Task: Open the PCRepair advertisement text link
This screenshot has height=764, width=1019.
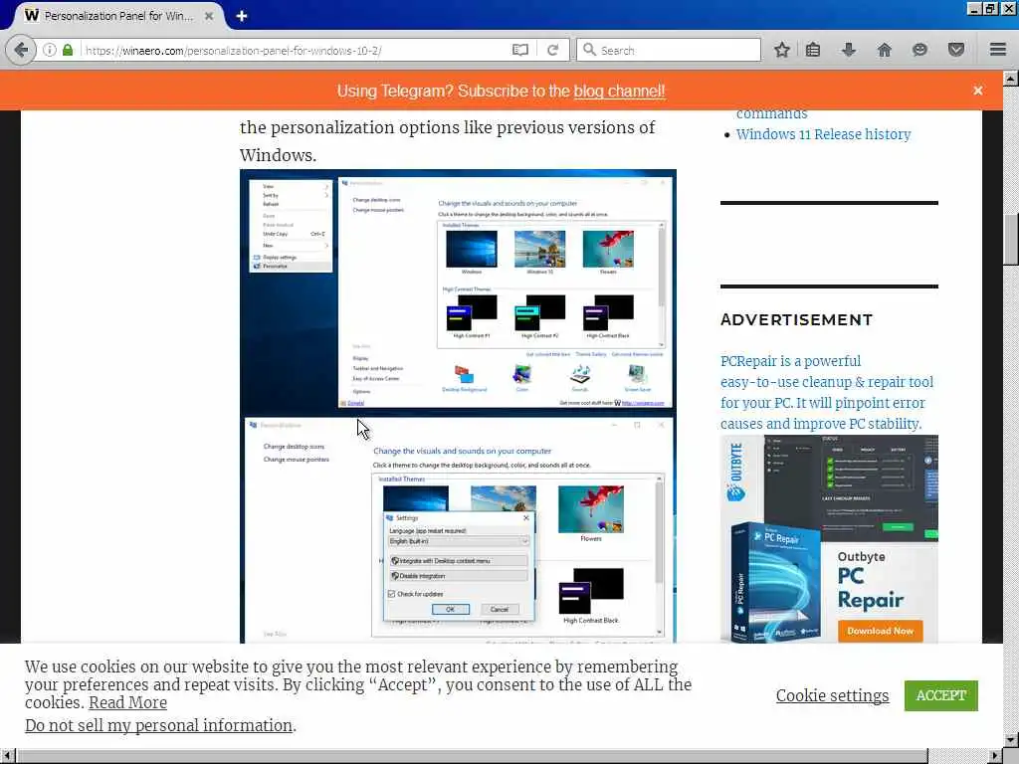Action: (827, 392)
